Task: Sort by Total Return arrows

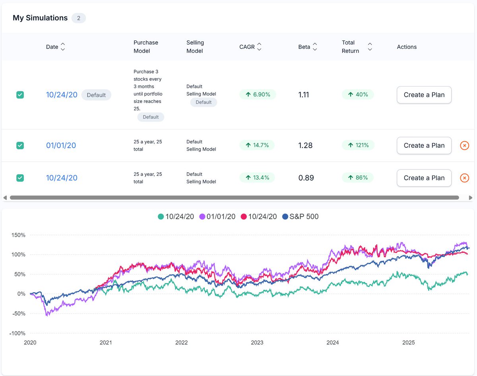Action: pyautogui.click(x=370, y=47)
